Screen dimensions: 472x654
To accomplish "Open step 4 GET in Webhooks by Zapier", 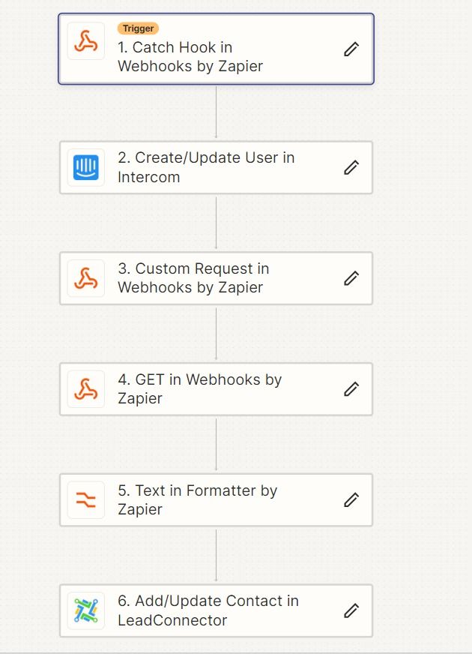I will pyautogui.click(x=216, y=388).
